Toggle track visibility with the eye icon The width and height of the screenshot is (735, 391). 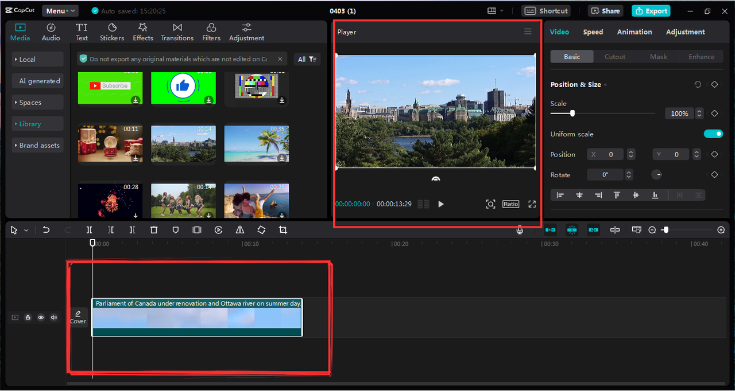coord(41,317)
